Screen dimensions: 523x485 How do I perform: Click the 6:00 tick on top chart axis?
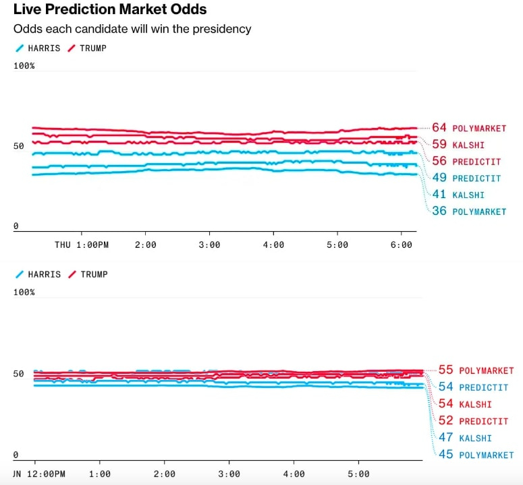402,245
